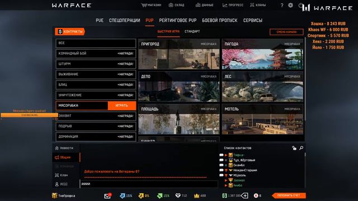Select the Уничтожение mode

coord(96,95)
